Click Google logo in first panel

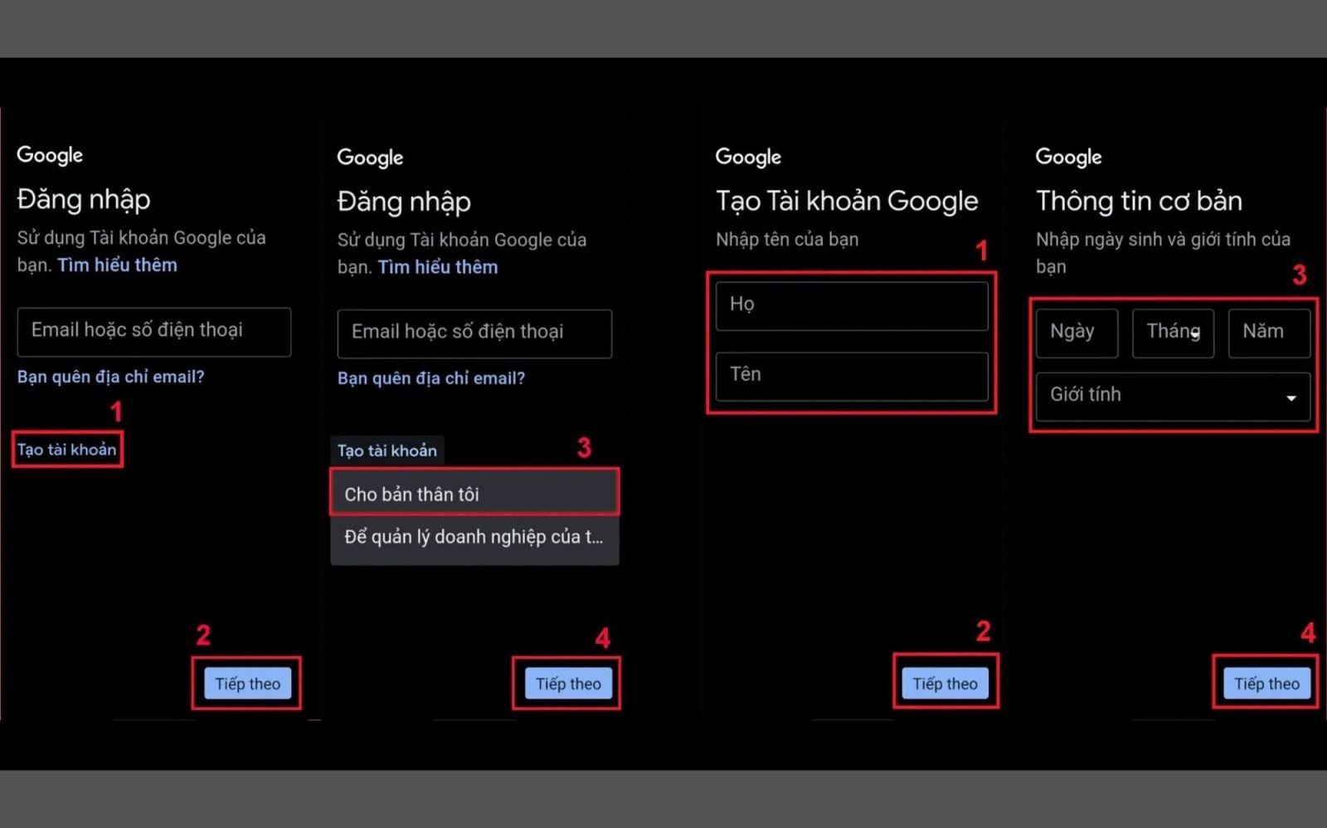point(50,155)
